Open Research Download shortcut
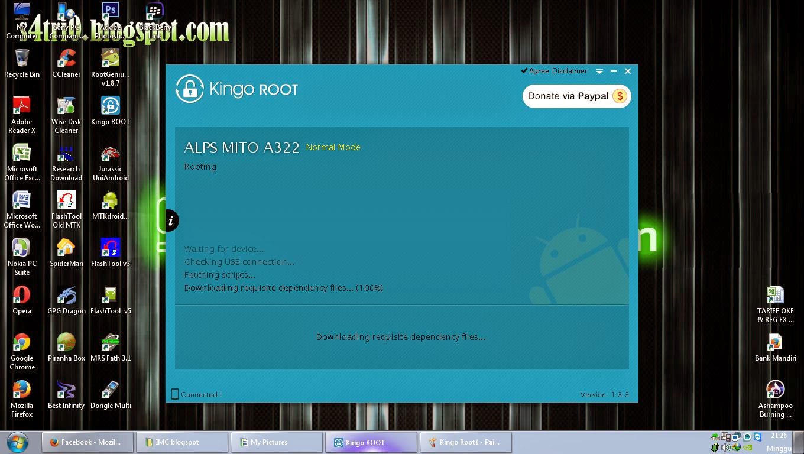 [66, 162]
